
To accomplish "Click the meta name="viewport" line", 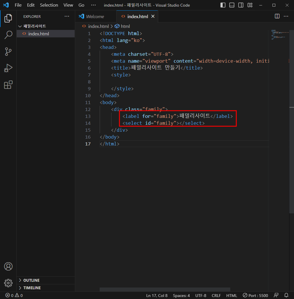I will coord(190,61).
